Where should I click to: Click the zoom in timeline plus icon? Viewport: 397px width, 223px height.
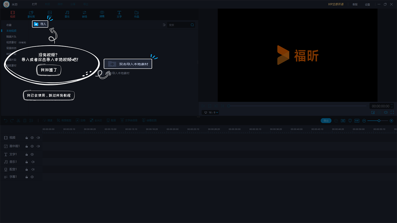pyautogui.click(x=391, y=121)
